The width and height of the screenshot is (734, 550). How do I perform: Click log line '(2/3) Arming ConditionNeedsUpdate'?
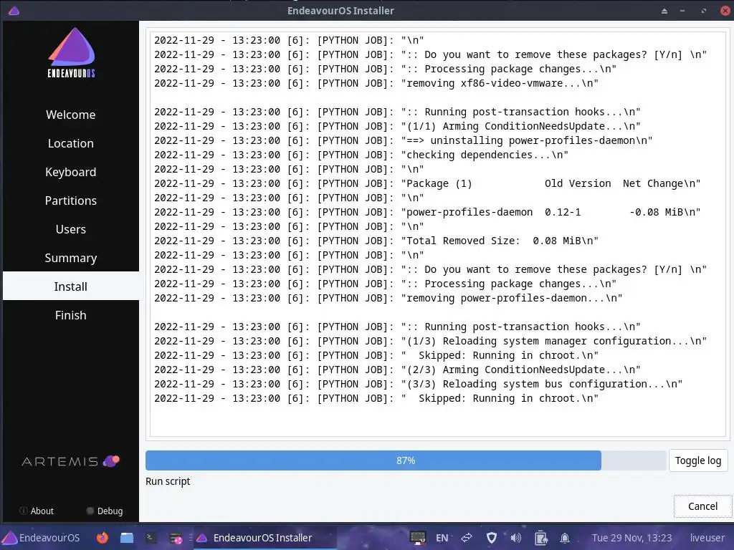coord(397,370)
